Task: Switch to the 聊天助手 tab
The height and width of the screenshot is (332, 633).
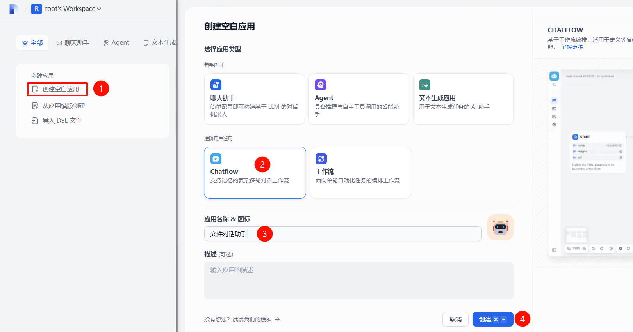Action: [x=73, y=42]
